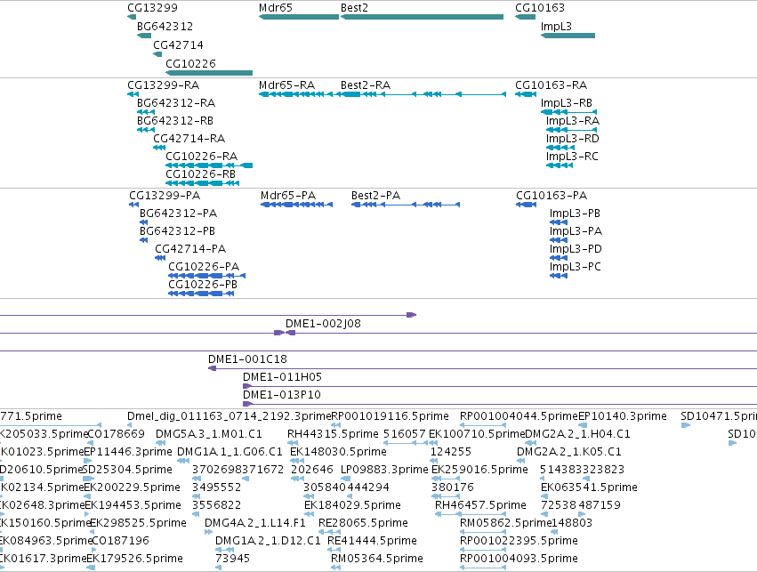Click protein ImpL3-PA label
The image size is (757, 572).
(576, 231)
